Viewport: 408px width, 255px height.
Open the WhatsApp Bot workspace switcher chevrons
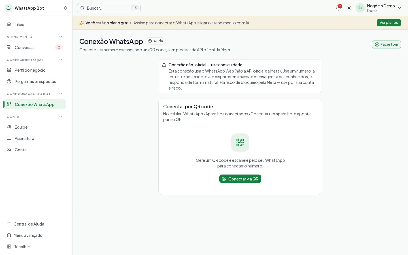pyautogui.click(x=65, y=8)
